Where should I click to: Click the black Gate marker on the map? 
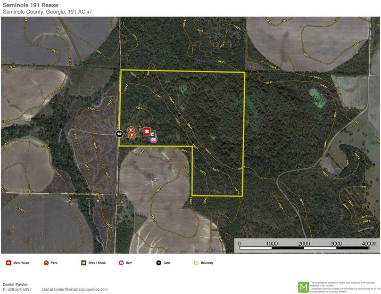119,134
